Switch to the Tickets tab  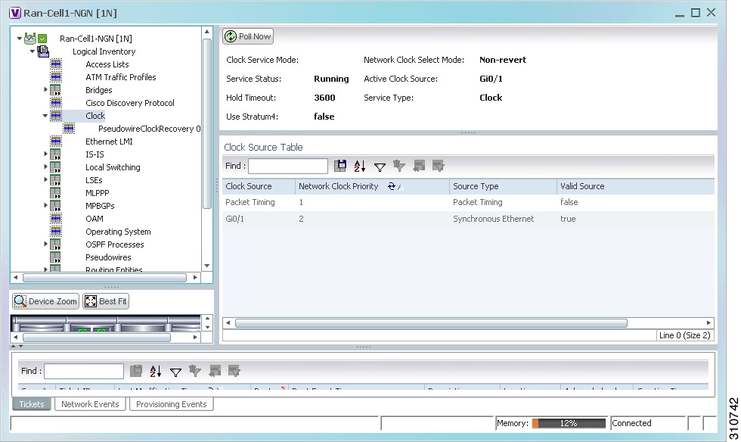[x=32, y=404]
